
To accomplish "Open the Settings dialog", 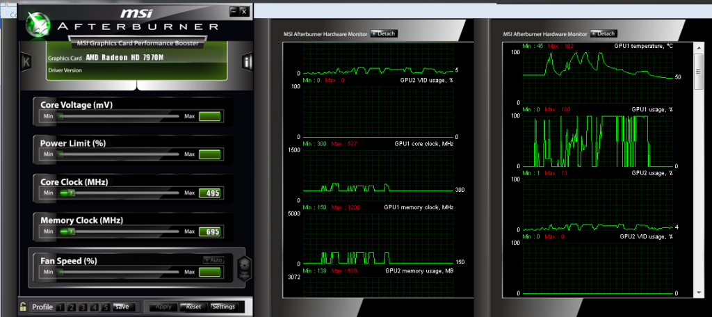I will (x=224, y=307).
